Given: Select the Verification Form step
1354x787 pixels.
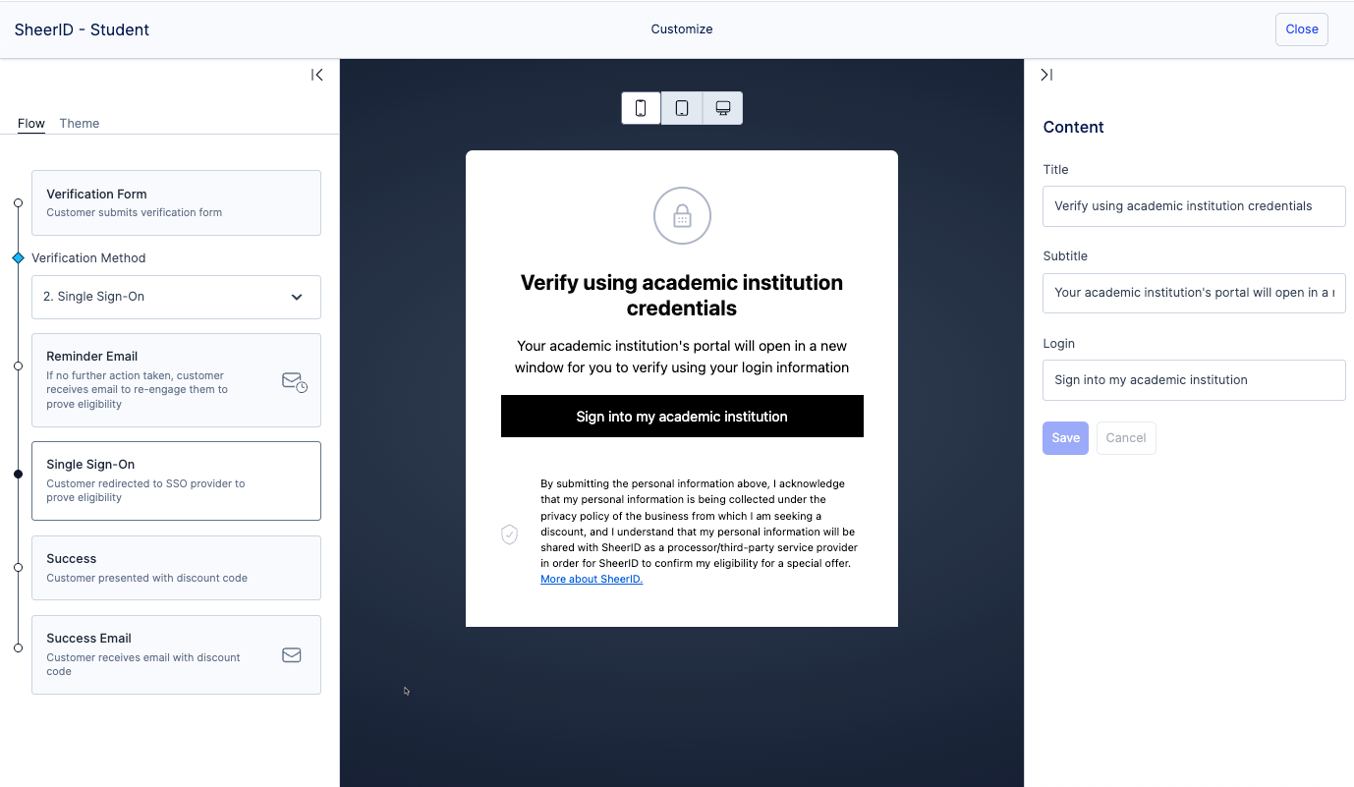Looking at the screenshot, I should click(x=176, y=202).
